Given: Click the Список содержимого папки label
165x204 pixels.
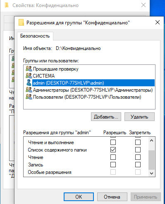Looking at the screenshot, I should point(57,150).
